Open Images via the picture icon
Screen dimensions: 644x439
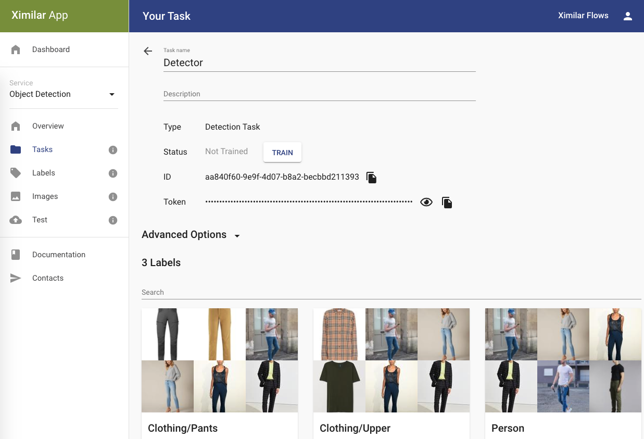pos(16,196)
